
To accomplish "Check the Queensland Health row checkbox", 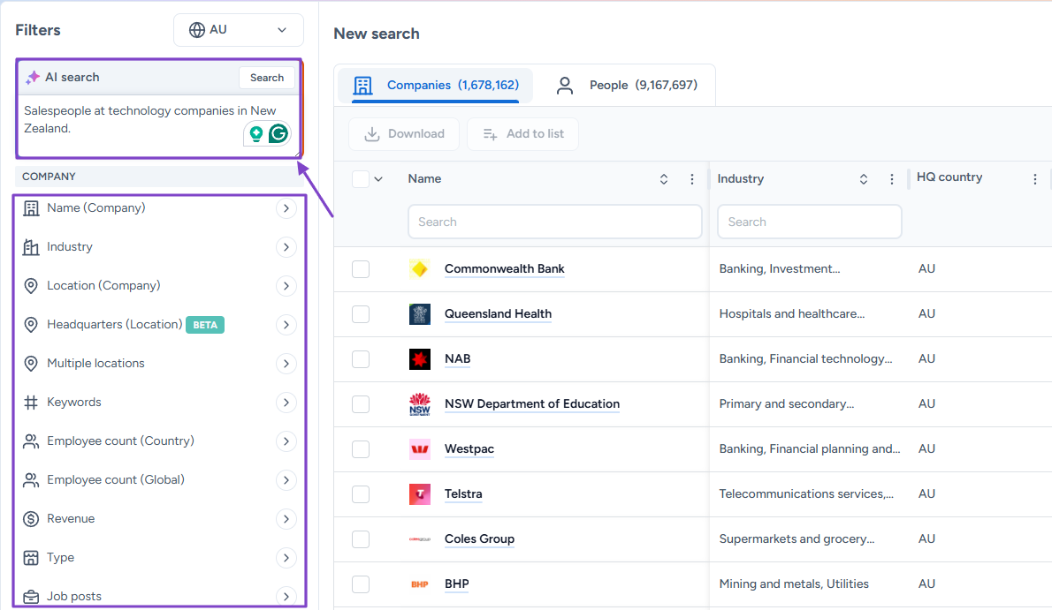I will [x=361, y=313].
